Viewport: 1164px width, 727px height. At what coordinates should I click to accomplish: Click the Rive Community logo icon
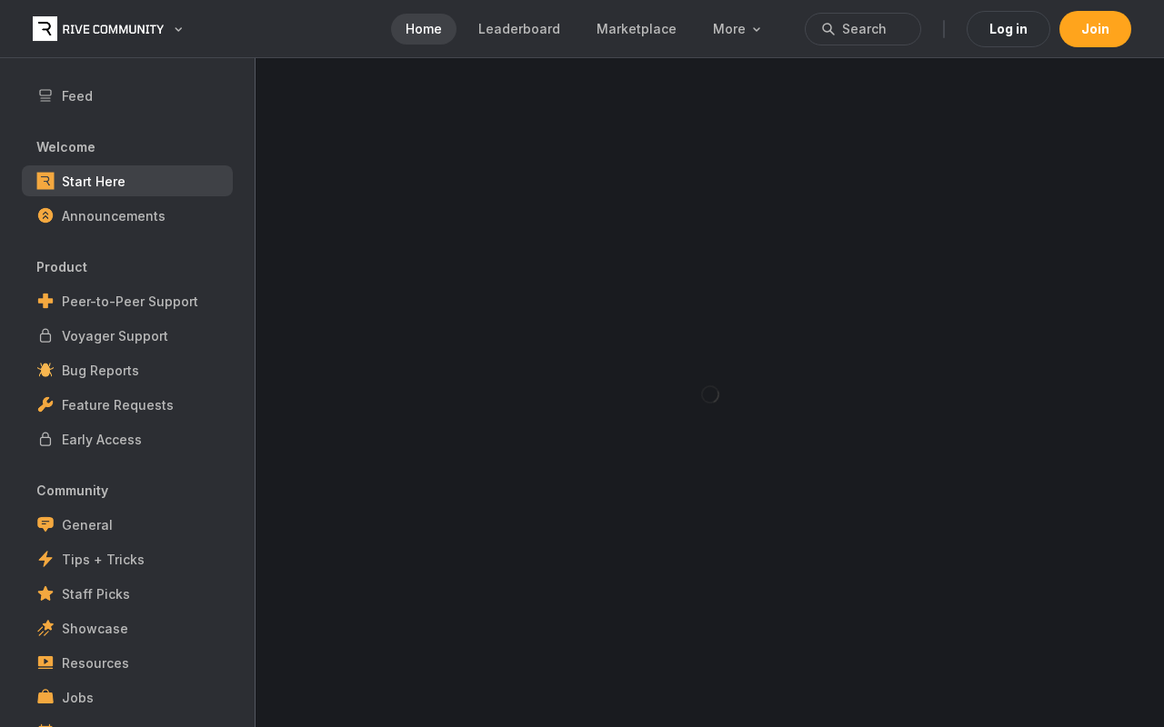[x=45, y=29]
